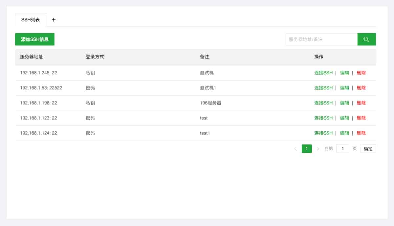Click 编辑 for server 192.168.1.124
Screen dimensions: 394x226
345,133
